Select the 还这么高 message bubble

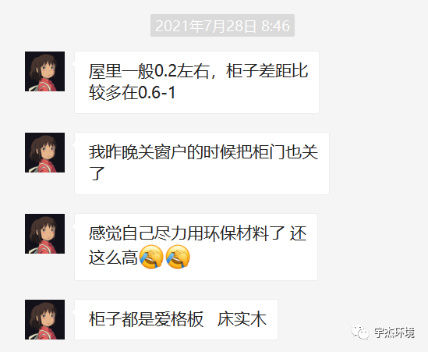tap(196, 247)
